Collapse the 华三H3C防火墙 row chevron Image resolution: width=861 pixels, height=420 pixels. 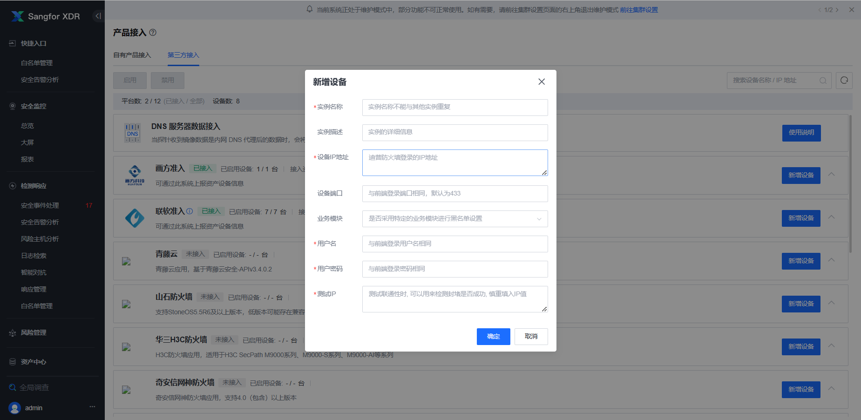[832, 345]
